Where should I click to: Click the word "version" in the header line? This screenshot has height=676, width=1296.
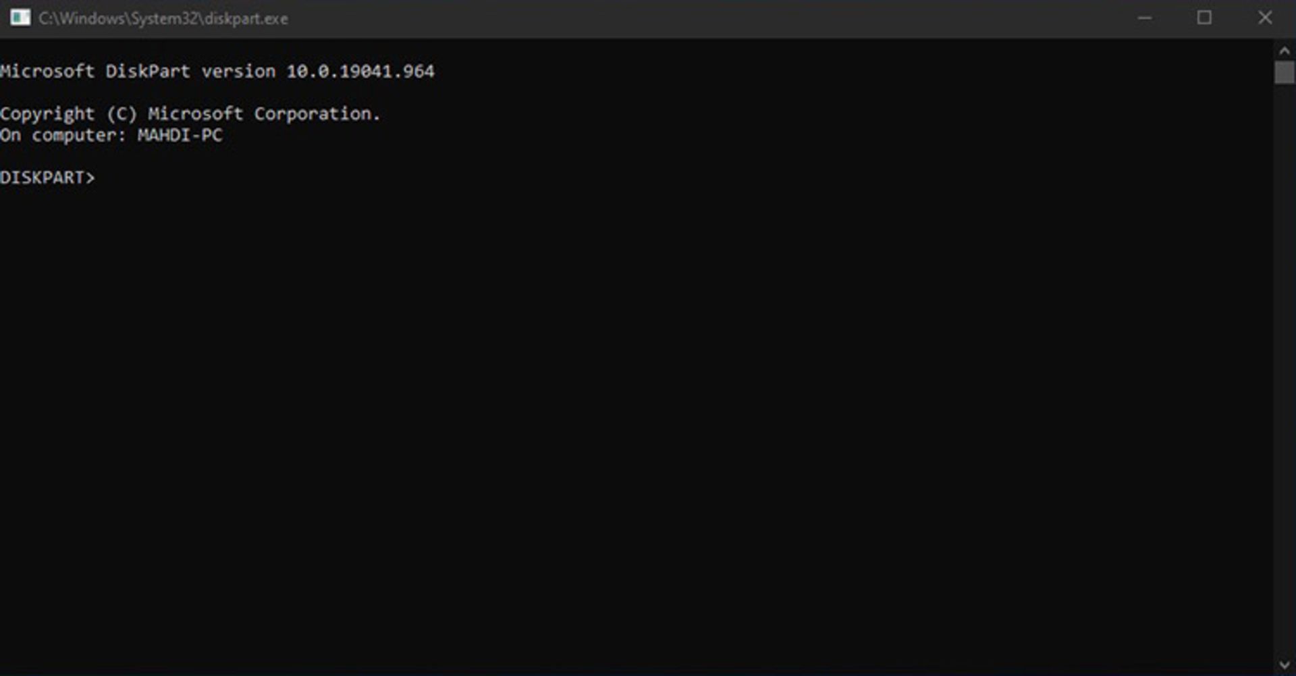point(238,72)
